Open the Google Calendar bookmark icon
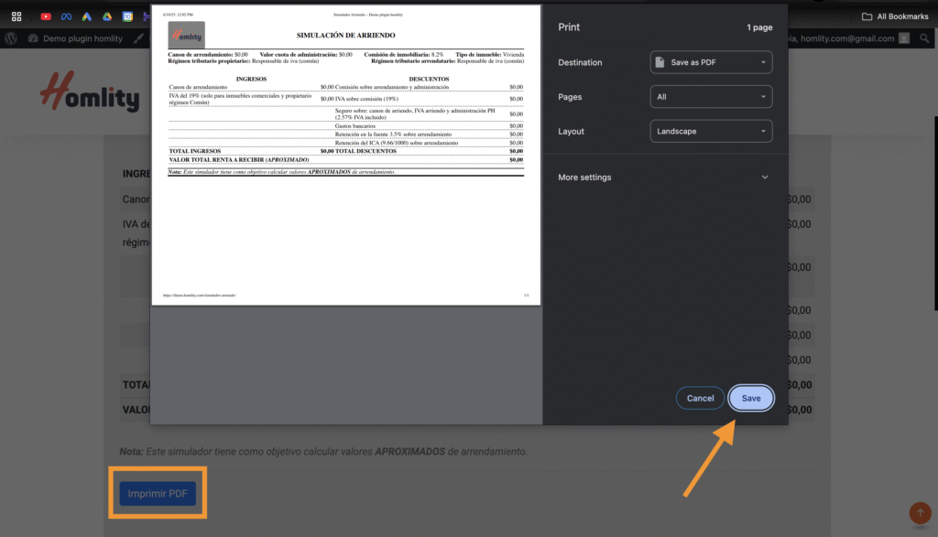 pos(127,16)
